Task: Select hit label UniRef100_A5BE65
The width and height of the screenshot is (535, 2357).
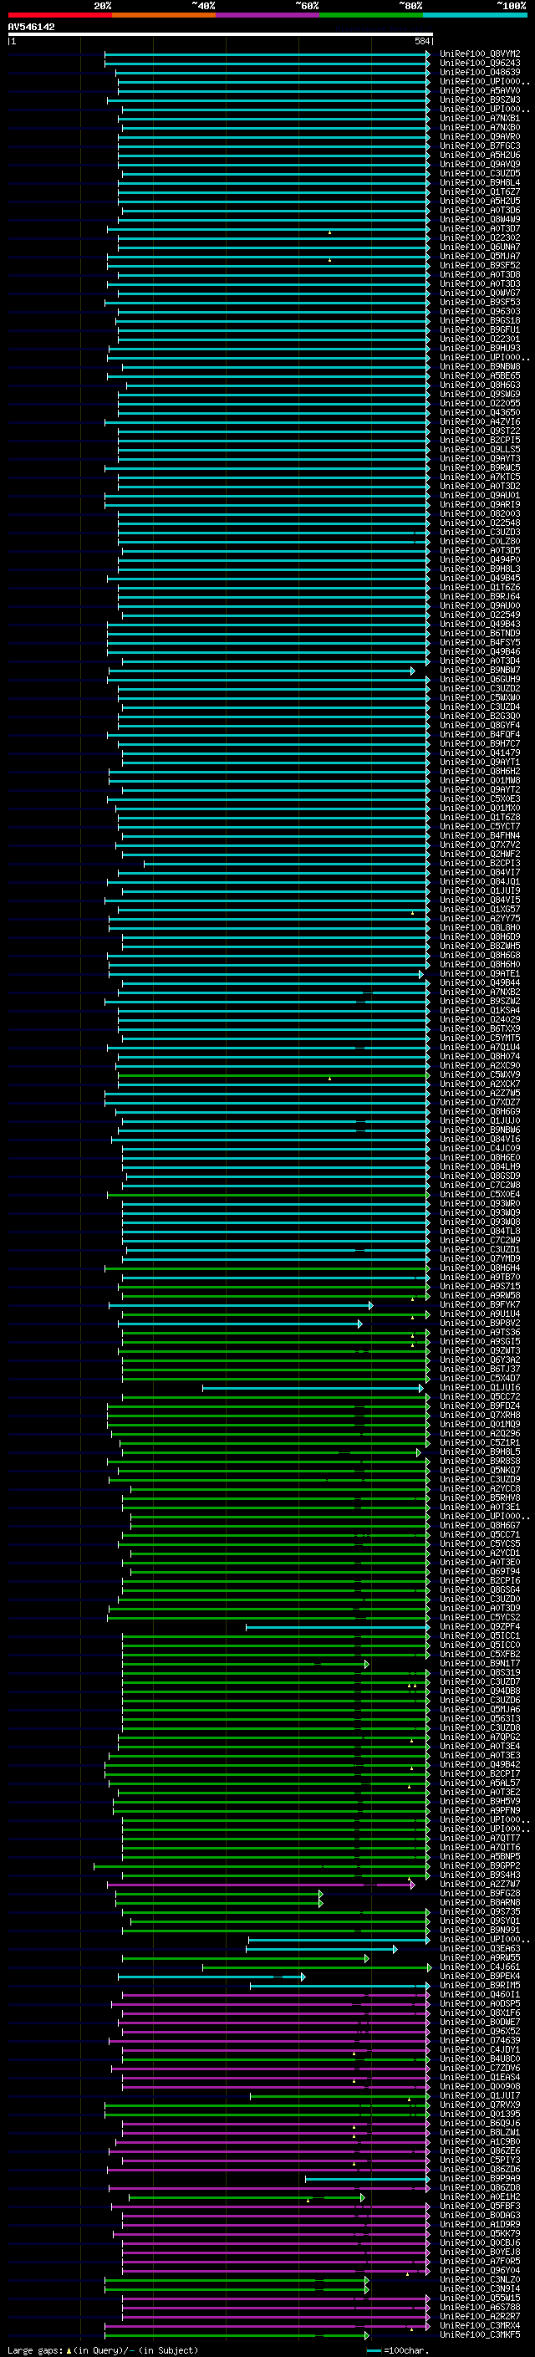Action: [480, 375]
